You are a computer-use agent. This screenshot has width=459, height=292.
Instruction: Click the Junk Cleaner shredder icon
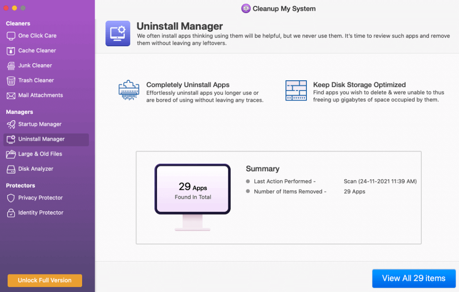(11, 66)
